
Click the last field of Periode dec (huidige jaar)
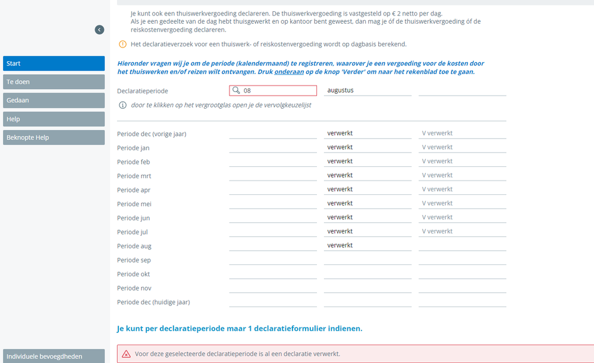pyautogui.click(x=462, y=301)
